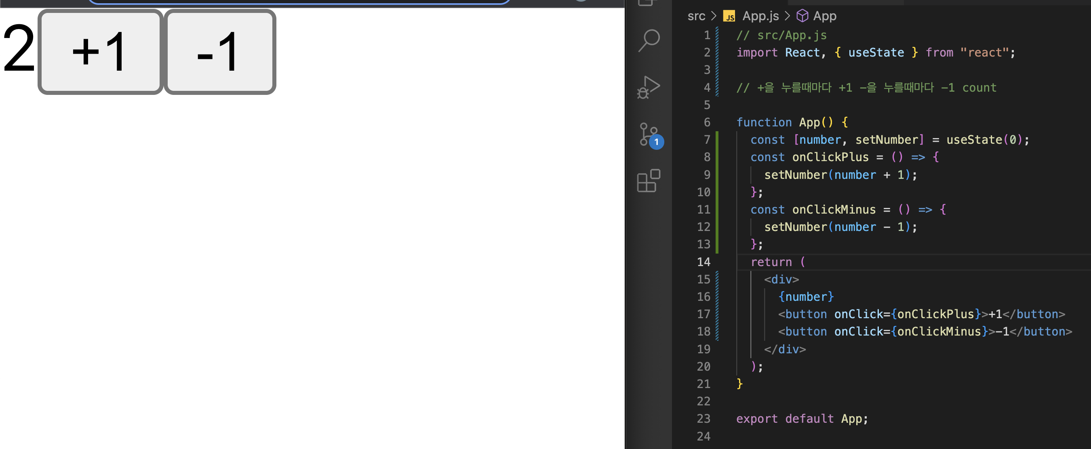Open the Extensions view

pyautogui.click(x=649, y=181)
